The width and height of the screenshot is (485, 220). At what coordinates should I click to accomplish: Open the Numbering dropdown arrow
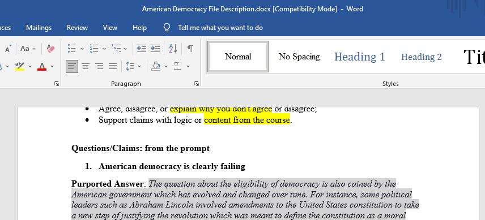(x=104, y=49)
